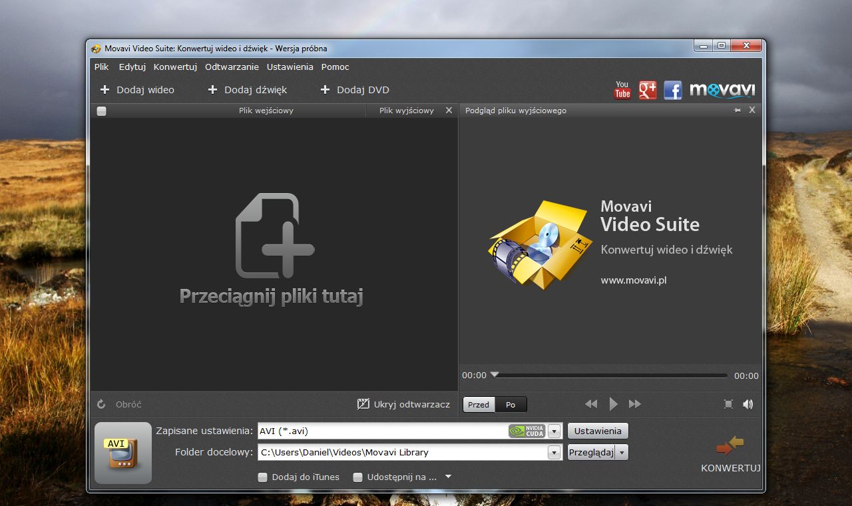852x506 pixels.
Task: Click the Ustawienia button beside preset field
Action: coord(598,431)
